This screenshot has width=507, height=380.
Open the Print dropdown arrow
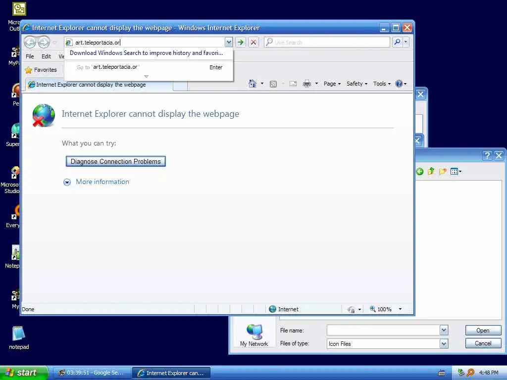point(316,84)
